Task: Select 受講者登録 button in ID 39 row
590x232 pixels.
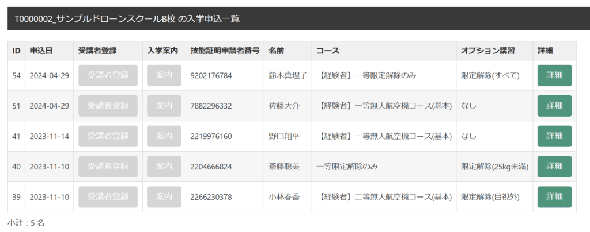Action: point(108,197)
